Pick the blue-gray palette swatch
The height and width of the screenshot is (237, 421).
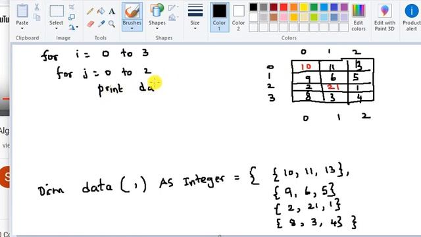click(334, 17)
